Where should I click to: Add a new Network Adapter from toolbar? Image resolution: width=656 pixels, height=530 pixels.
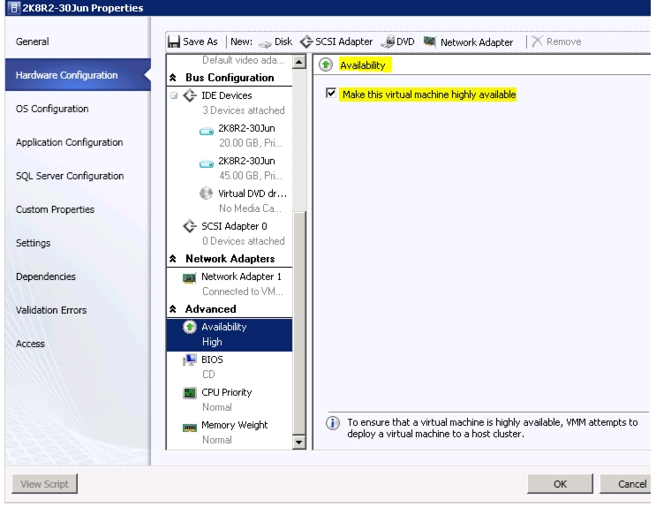click(x=468, y=42)
